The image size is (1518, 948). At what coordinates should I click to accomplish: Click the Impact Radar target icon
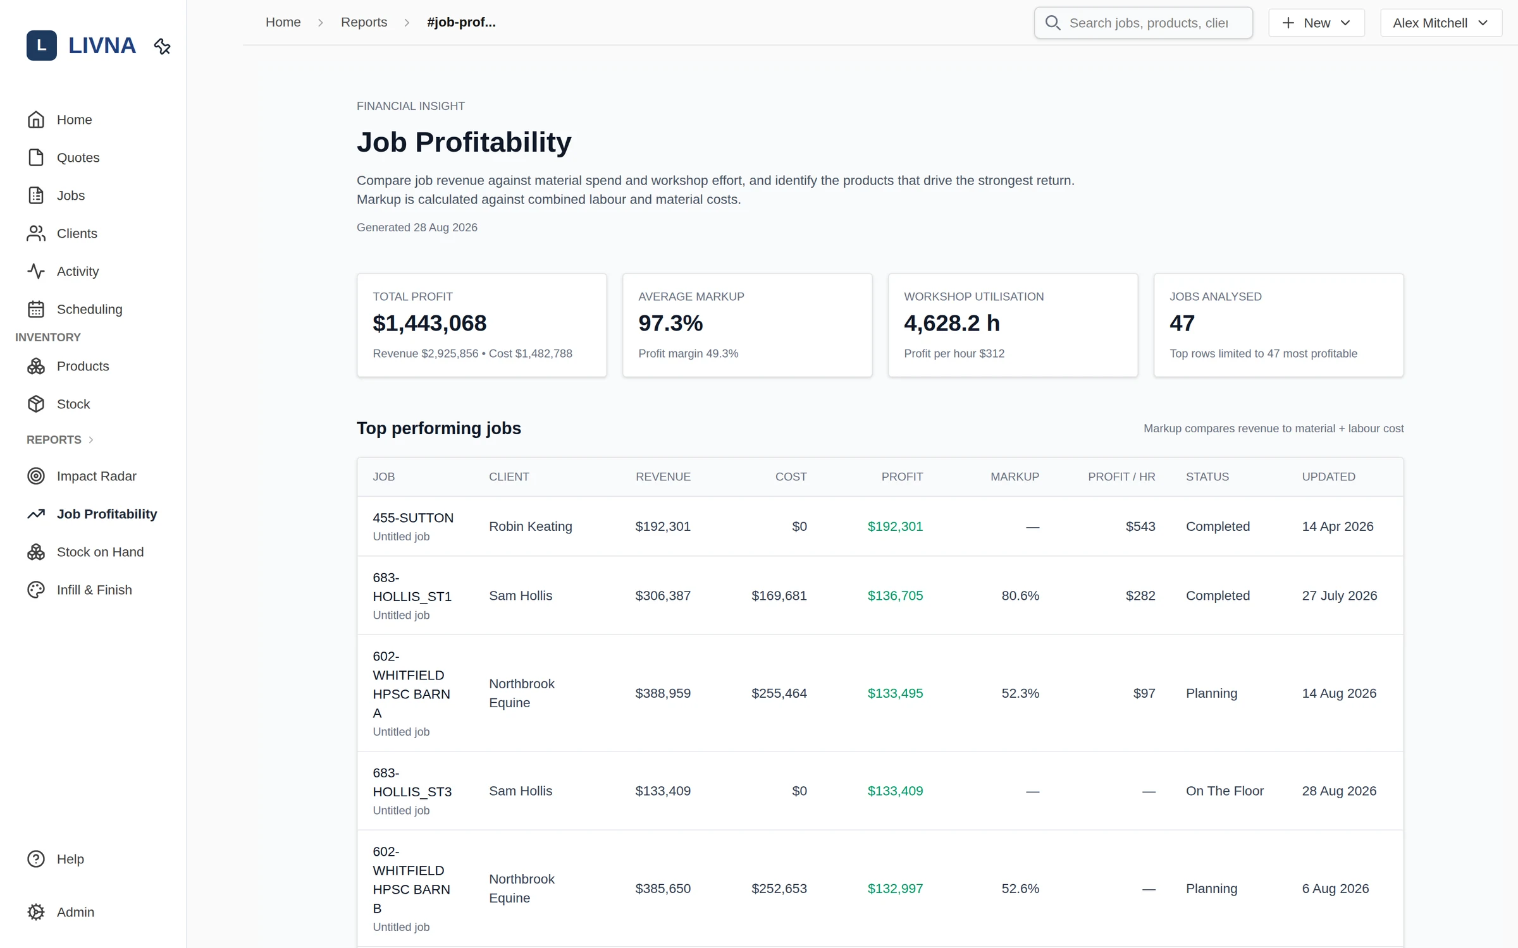click(x=36, y=476)
